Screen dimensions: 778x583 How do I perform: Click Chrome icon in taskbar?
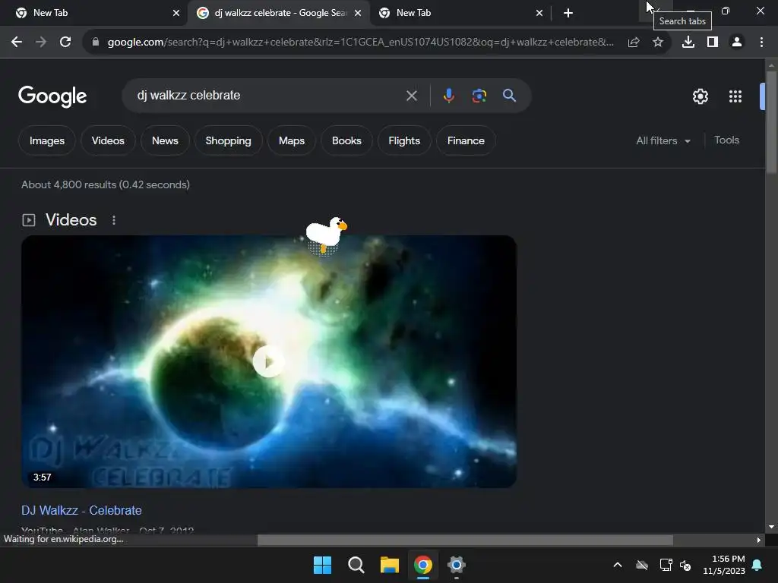pos(422,565)
